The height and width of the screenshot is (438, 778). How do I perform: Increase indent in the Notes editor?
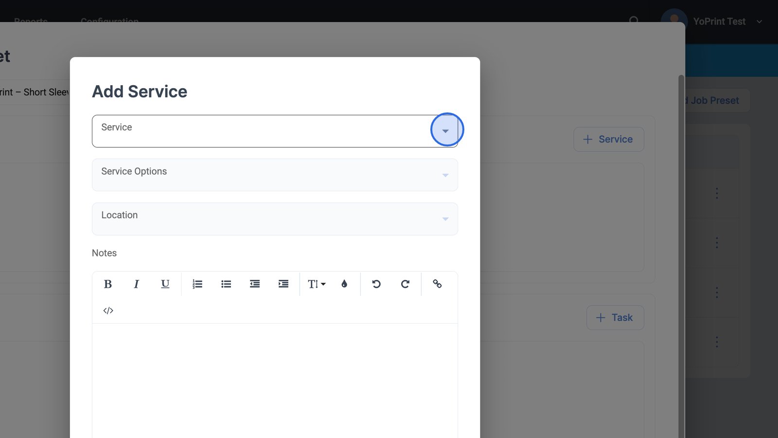283,284
